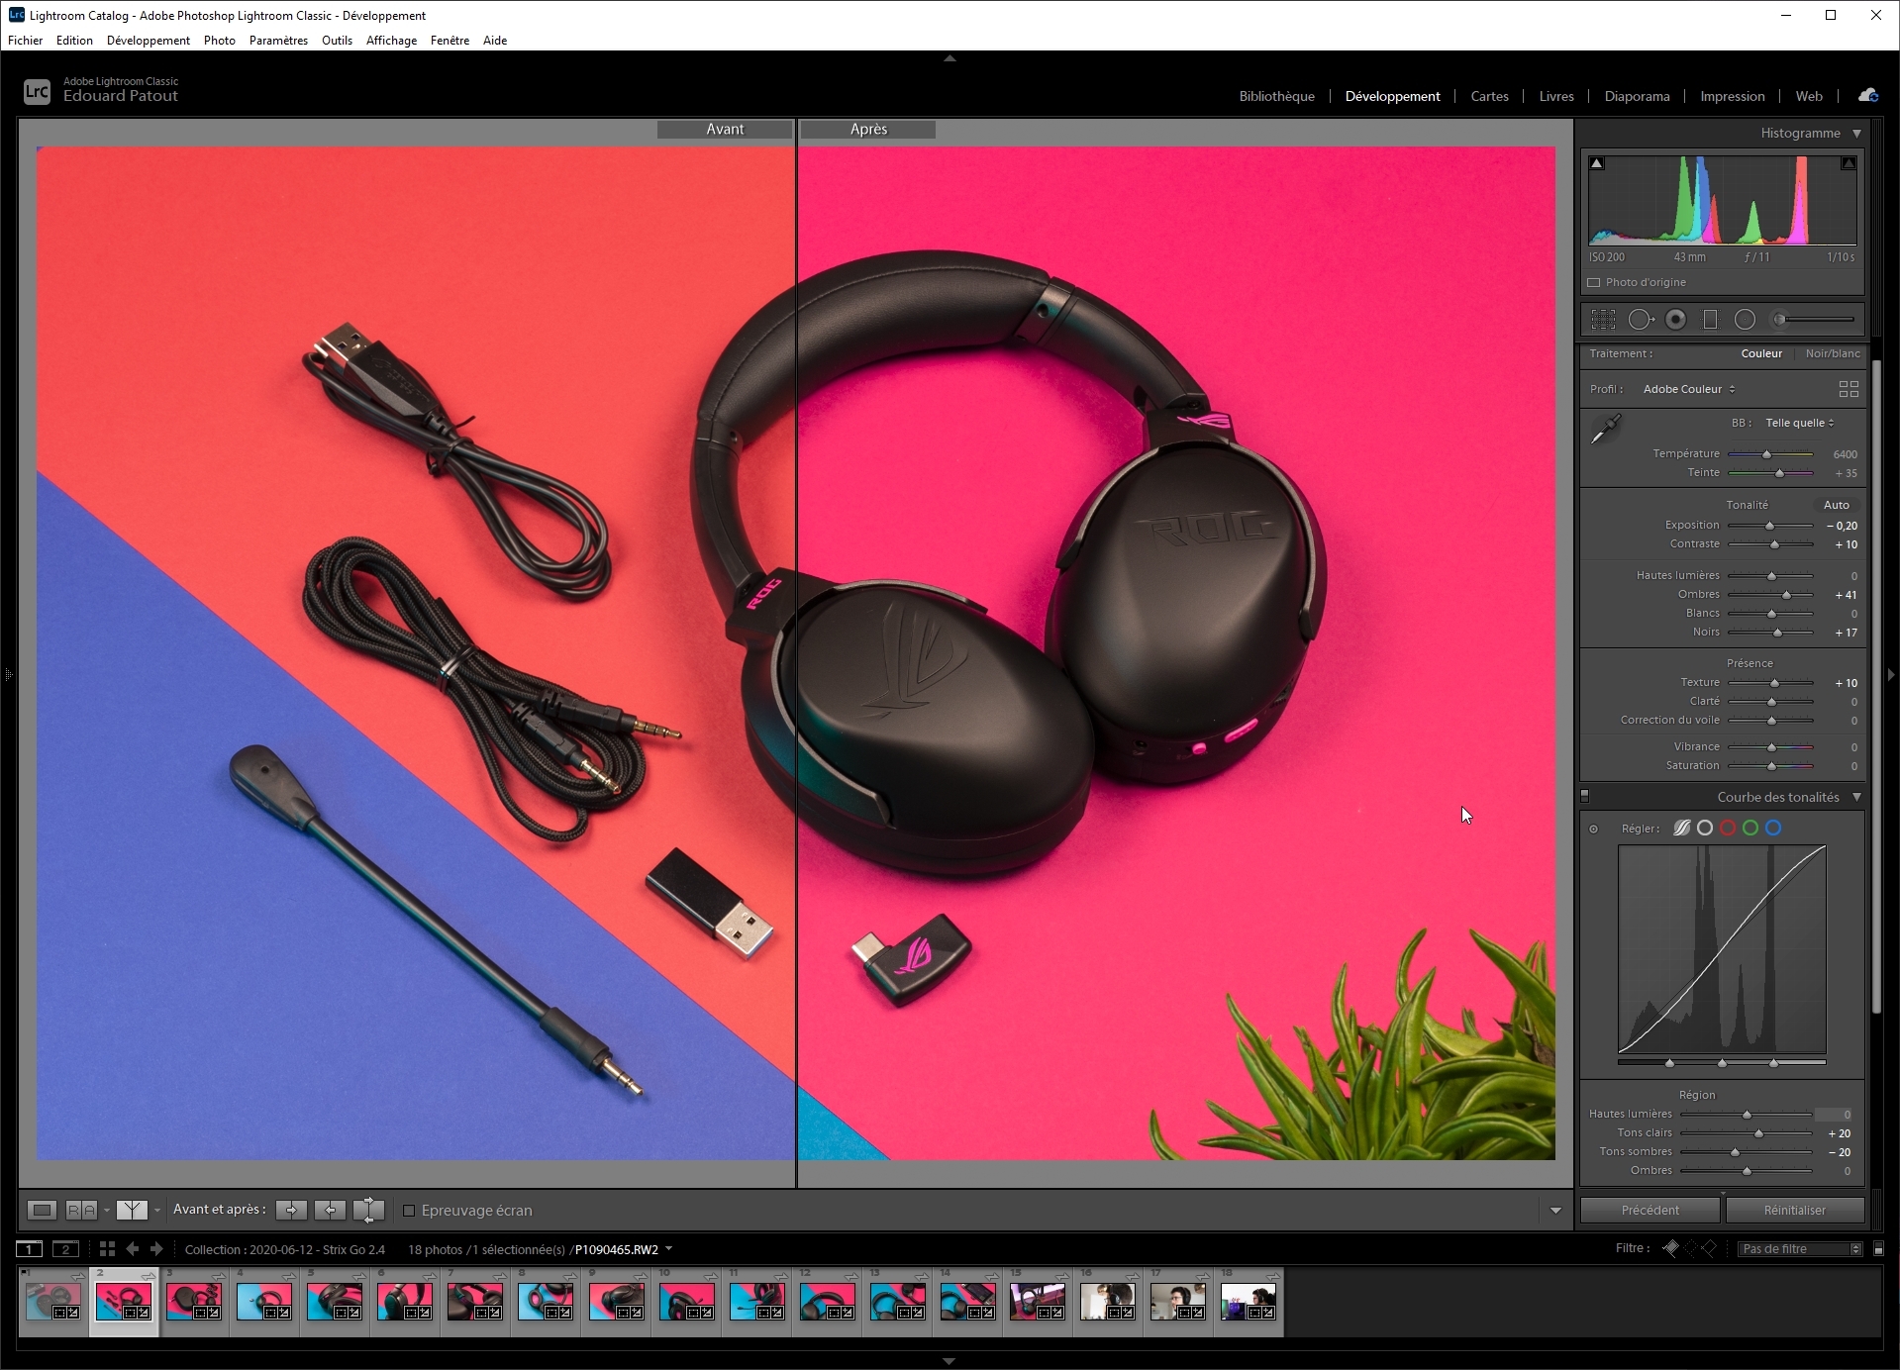Swap Before and After settings
1900x1370 pixels.
pos(368,1210)
